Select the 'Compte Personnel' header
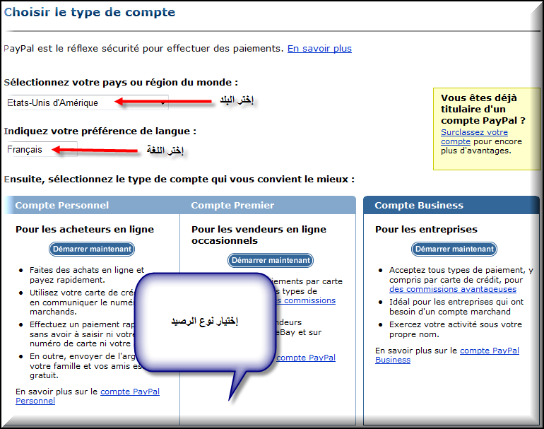This screenshot has width=544, height=429. pos(61,205)
